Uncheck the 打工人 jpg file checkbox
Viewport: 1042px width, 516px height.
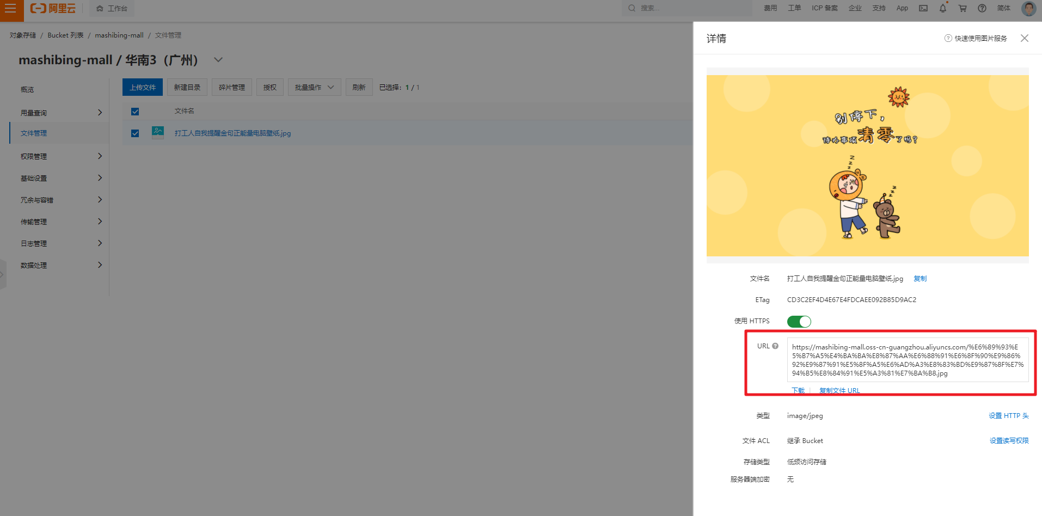pyautogui.click(x=135, y=133)
